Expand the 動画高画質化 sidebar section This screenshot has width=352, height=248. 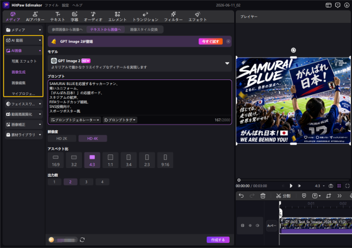[x=24, y=114]
